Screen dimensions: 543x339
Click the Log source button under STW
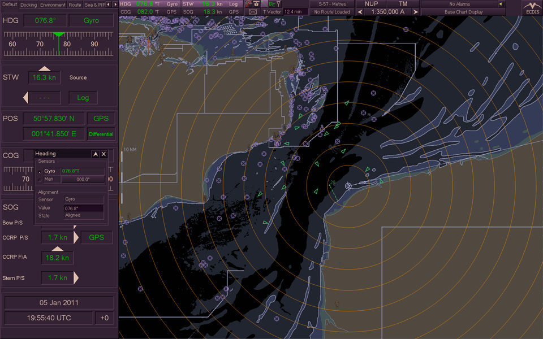tap(83, 97)
